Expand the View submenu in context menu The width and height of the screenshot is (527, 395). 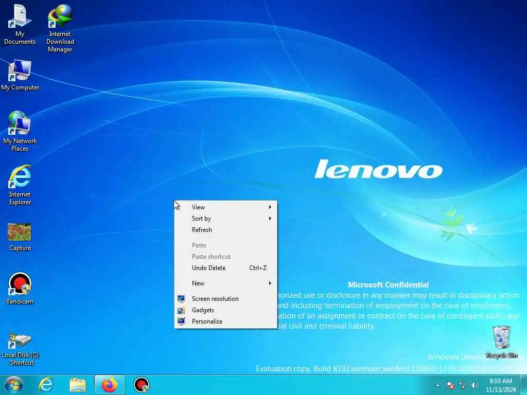point(225,207)
